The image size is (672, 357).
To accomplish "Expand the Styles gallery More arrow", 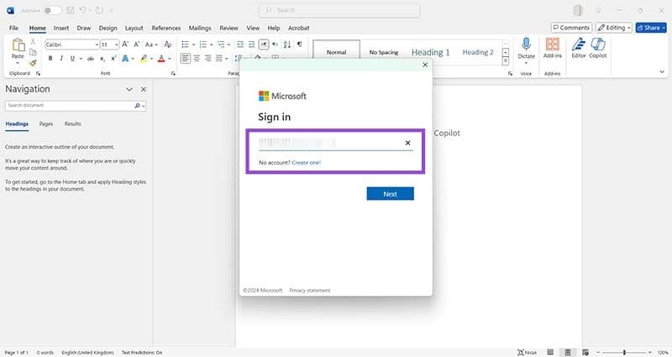I will [506, 61].
